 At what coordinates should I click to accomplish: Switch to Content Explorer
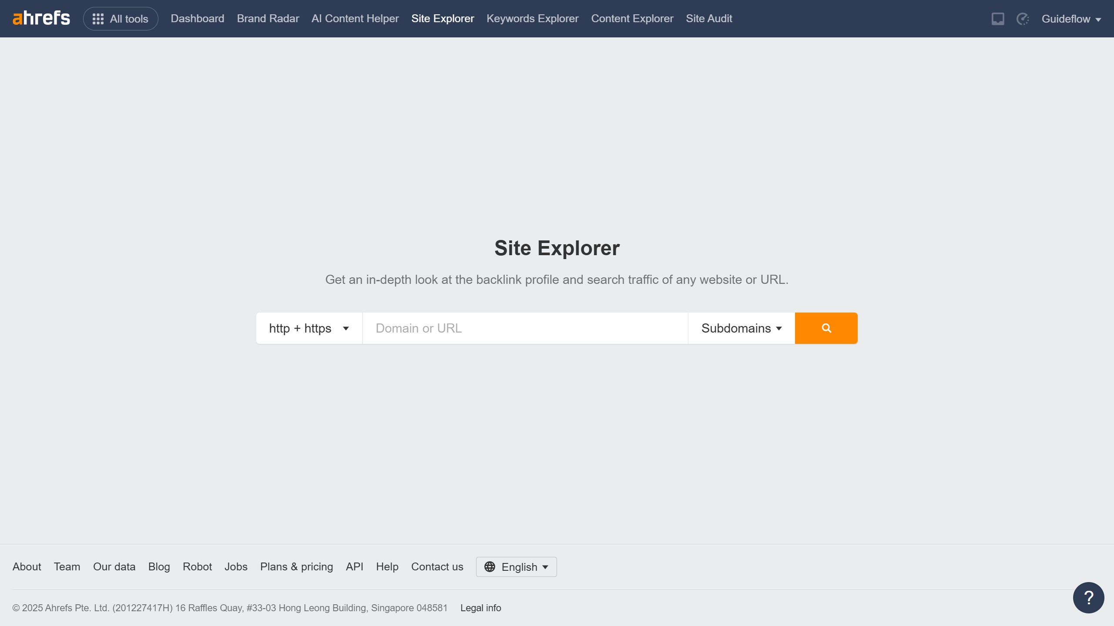click(632, 19)
